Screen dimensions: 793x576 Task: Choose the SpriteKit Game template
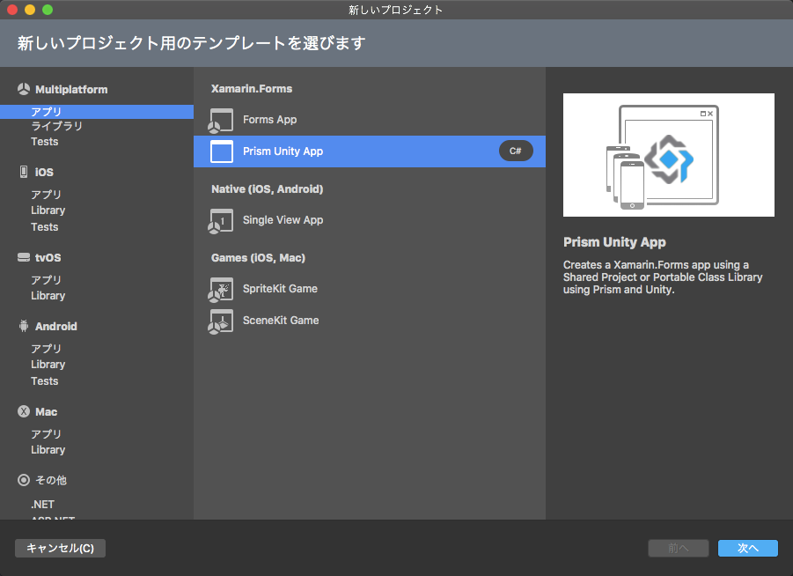pyautogui.click(x=370, y=289)
